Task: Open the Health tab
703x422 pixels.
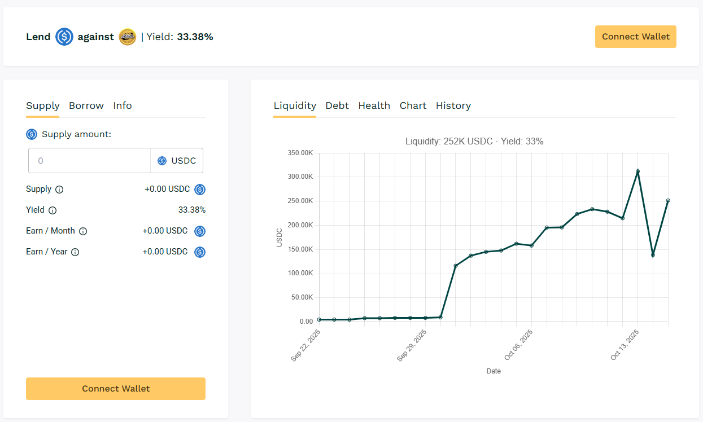Action: tap(374, 105)
